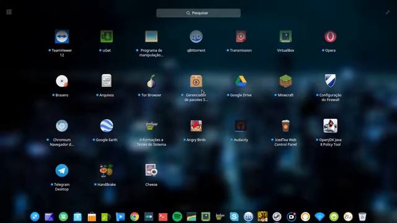Click the launcher rocket icon in dock
Screen dimensions: 397x223
(x=35, y=217)
